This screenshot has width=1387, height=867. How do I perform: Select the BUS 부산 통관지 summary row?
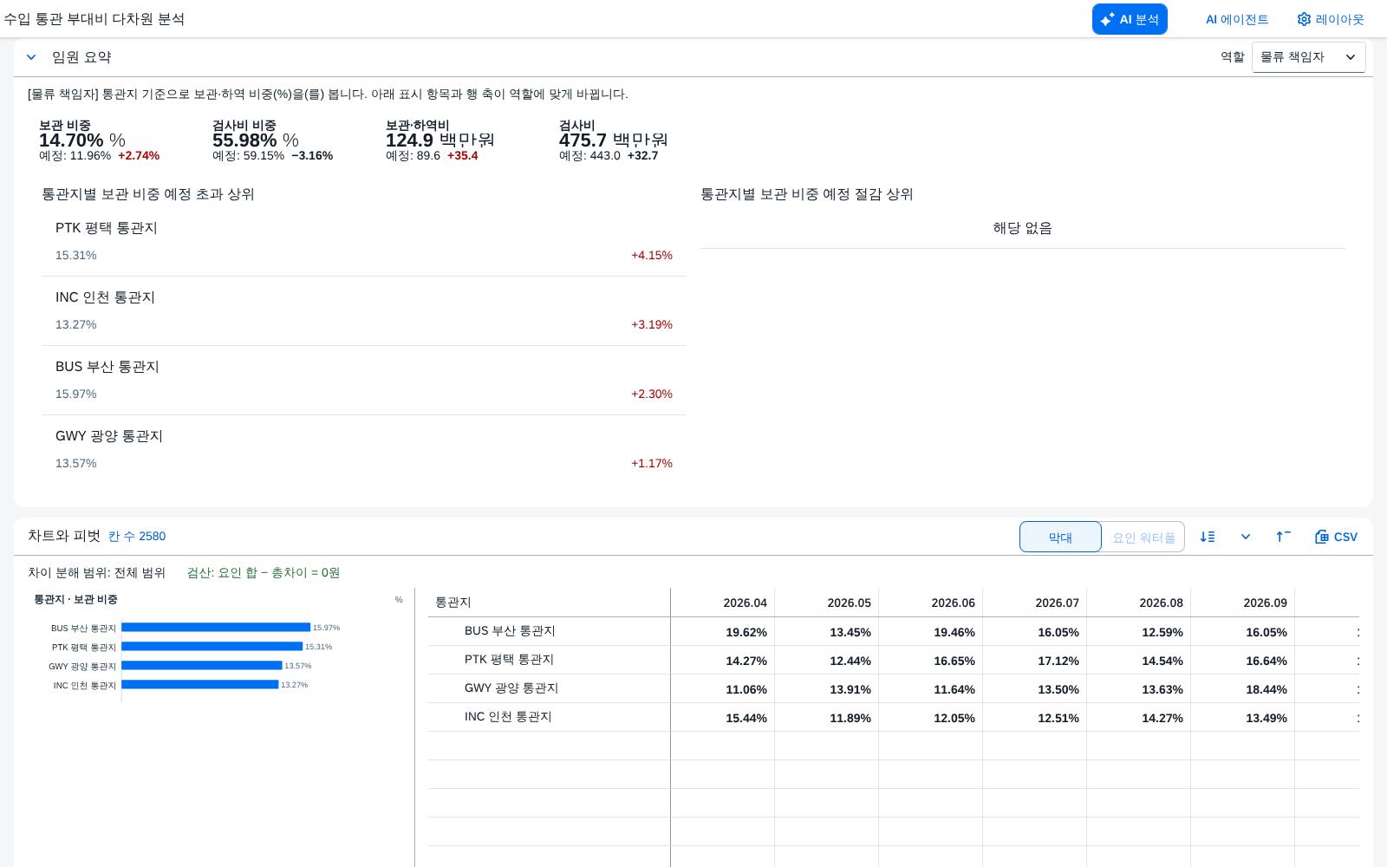point(364,381)
